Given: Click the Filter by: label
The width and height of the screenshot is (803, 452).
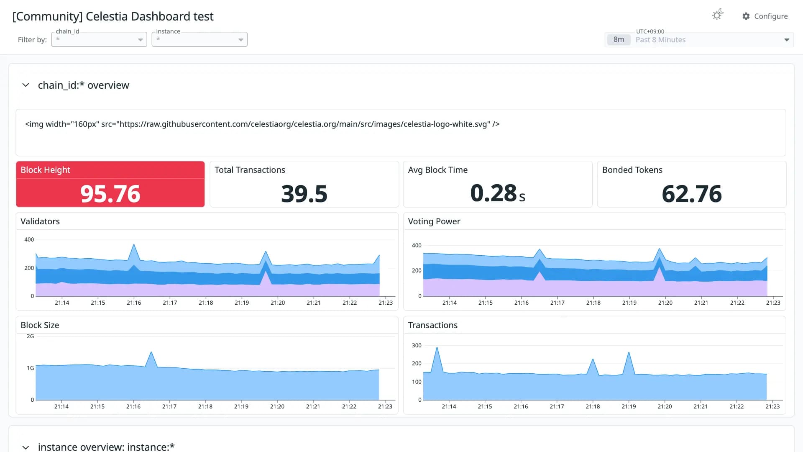Looking at the screenshot, I should click(x=32, y=40).
